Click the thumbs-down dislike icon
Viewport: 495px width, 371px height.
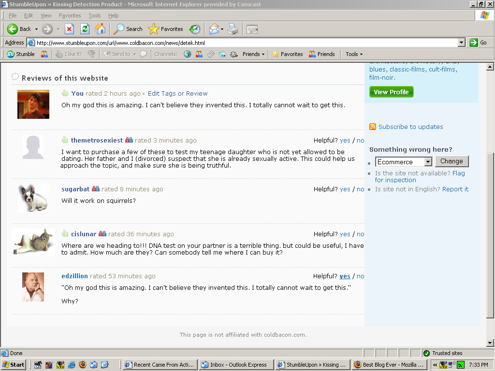click(91, 54)
